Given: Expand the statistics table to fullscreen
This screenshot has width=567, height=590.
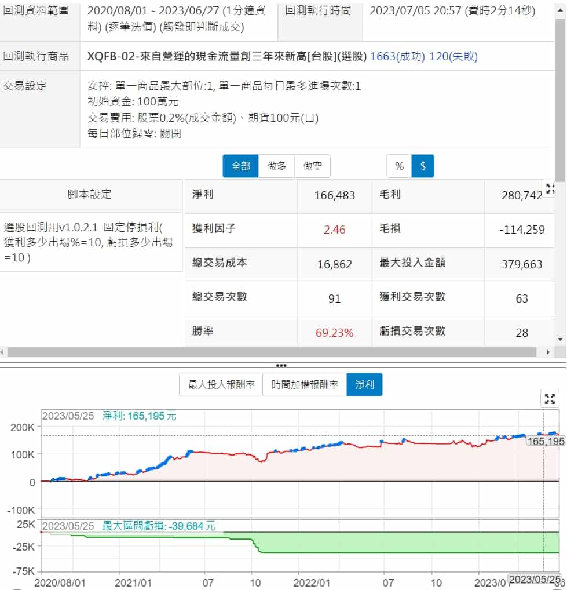Looking at the screenshot, I should pyautogui.click(x=550, y=189).
